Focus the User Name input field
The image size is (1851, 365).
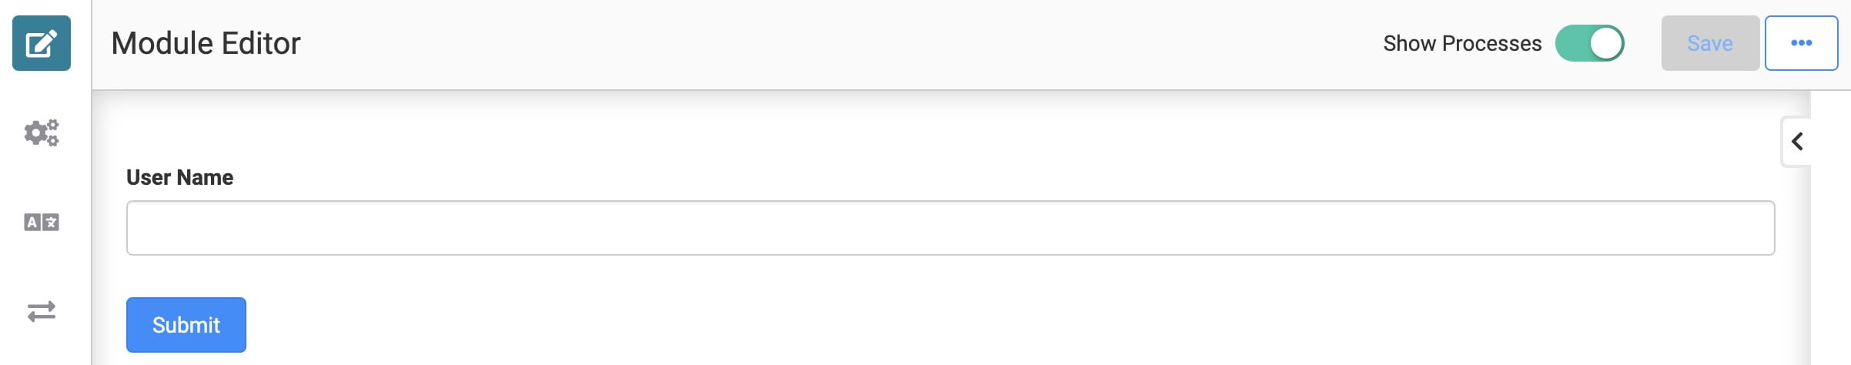950,228
